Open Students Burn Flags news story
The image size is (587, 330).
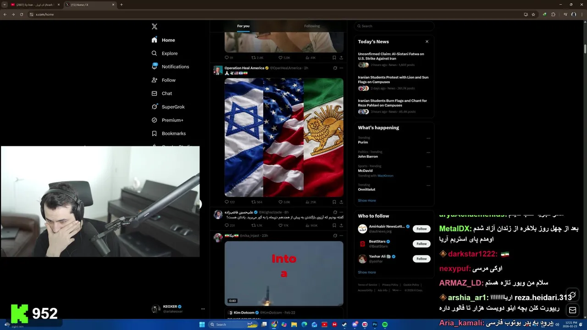coord(393,106)
